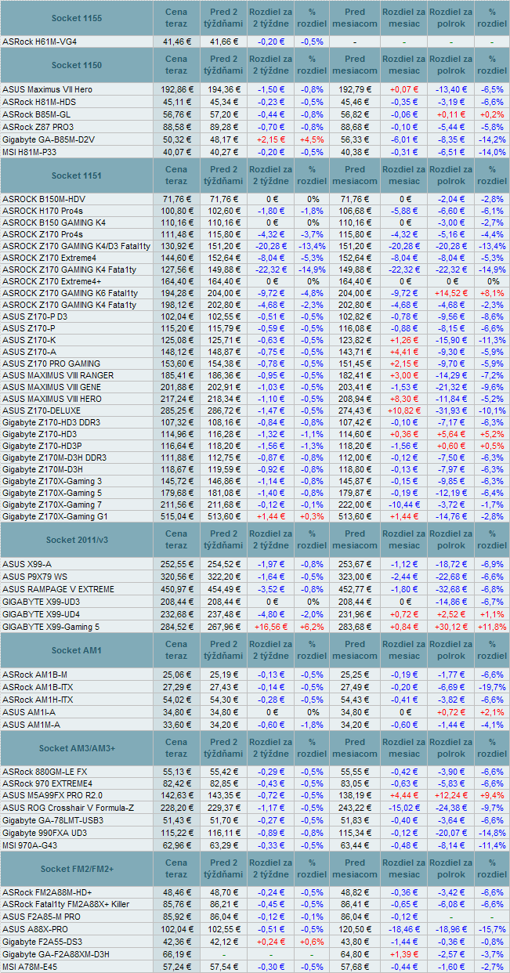Screen dimensions: 510x973
Task: Select ASRock AM1B-M product name
Action: point(34,675)
